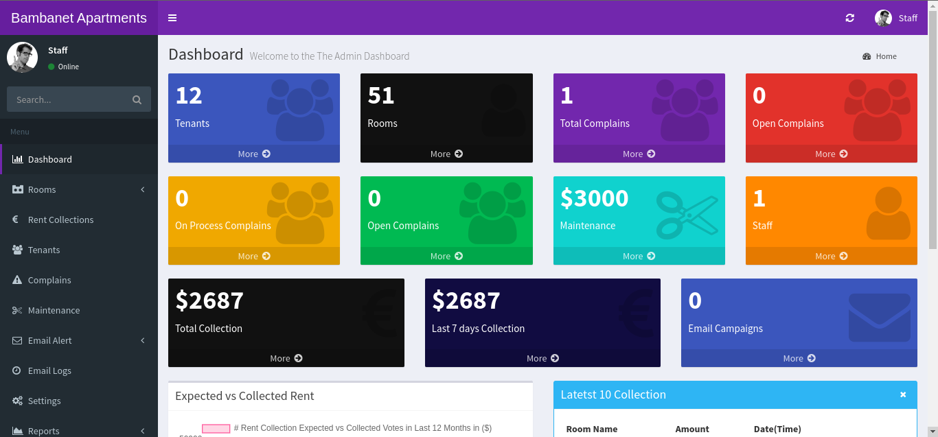Click the Email Logs clock icon

coord(16,370)
